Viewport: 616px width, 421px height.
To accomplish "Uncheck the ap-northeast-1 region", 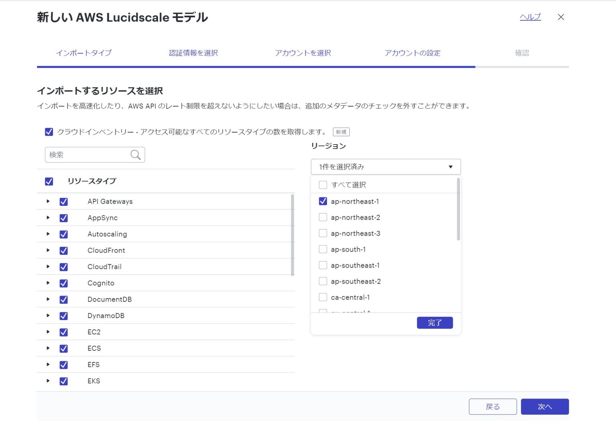I will (323, 201).
